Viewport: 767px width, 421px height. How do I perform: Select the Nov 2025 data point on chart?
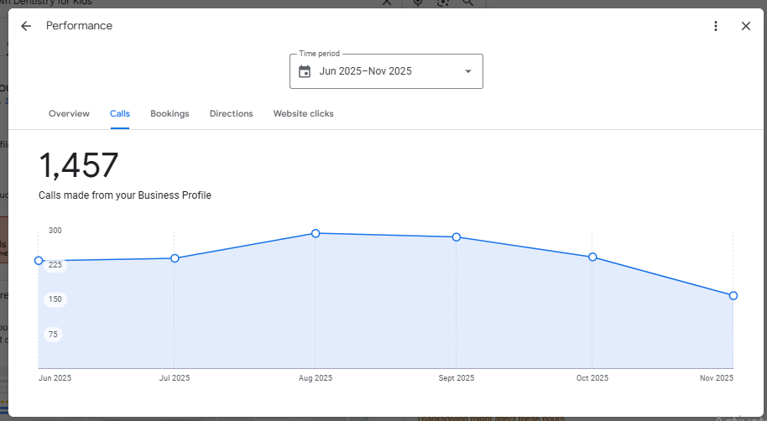(x=733, y=295)
